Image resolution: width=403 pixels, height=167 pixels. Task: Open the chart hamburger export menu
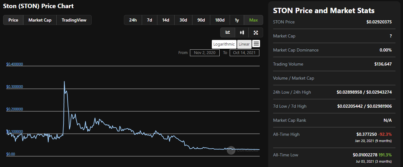[256, 44]
